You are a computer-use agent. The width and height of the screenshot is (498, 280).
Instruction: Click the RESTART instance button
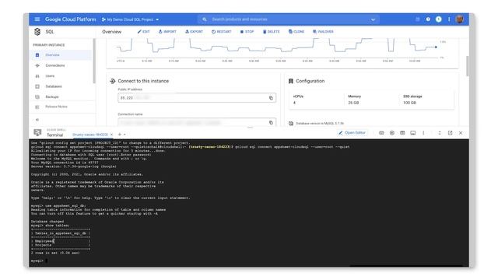pyautogui.click(x=221, y=32)
